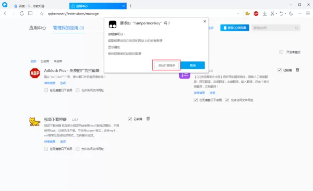Viewport: 313px width, 191px height.
Task: Open the reading-mode book icon in the toolbar
Action: [x=30, y=14]
